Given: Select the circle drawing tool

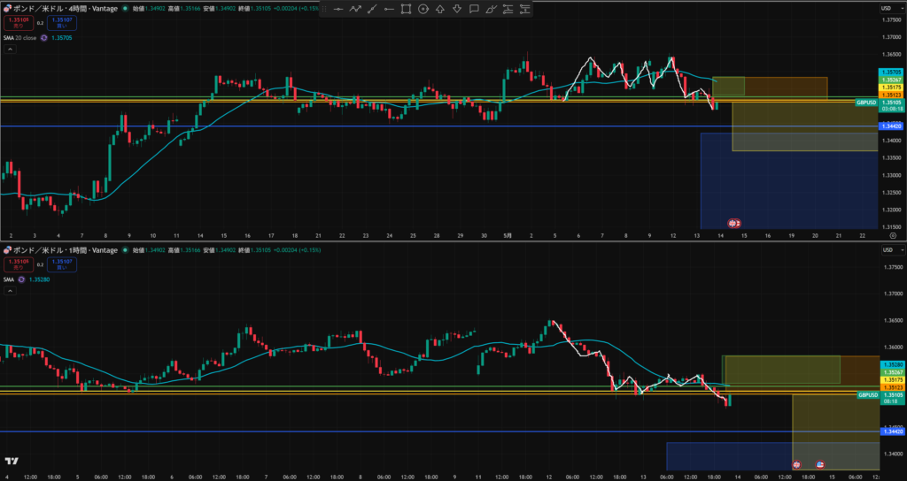Looking at the screenshot, I should [422, 9].
